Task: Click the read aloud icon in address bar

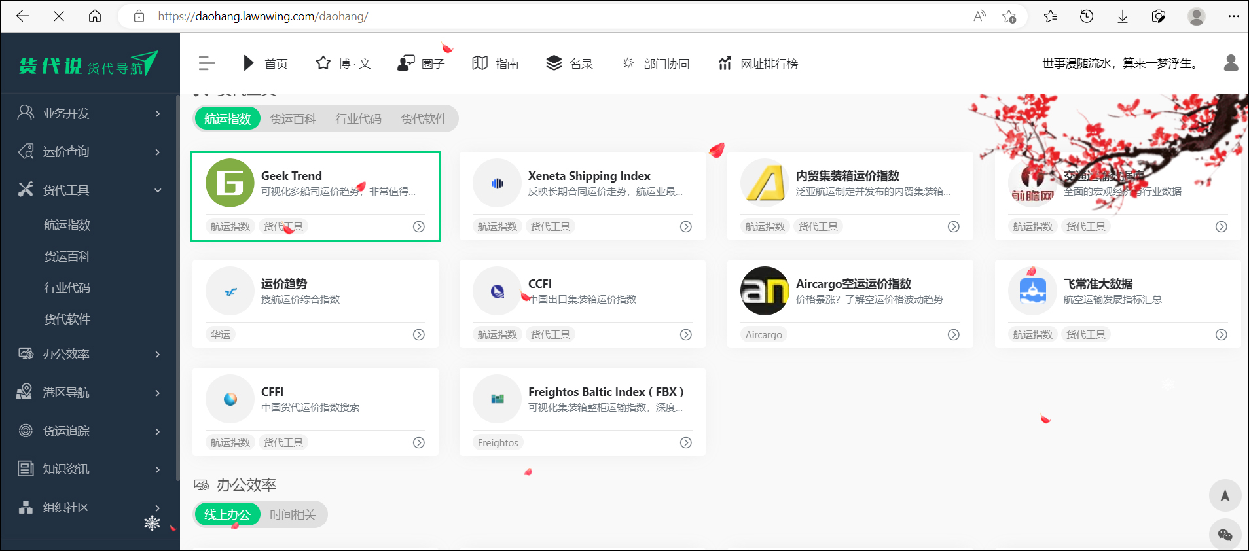Action: [x=980, y=16]
